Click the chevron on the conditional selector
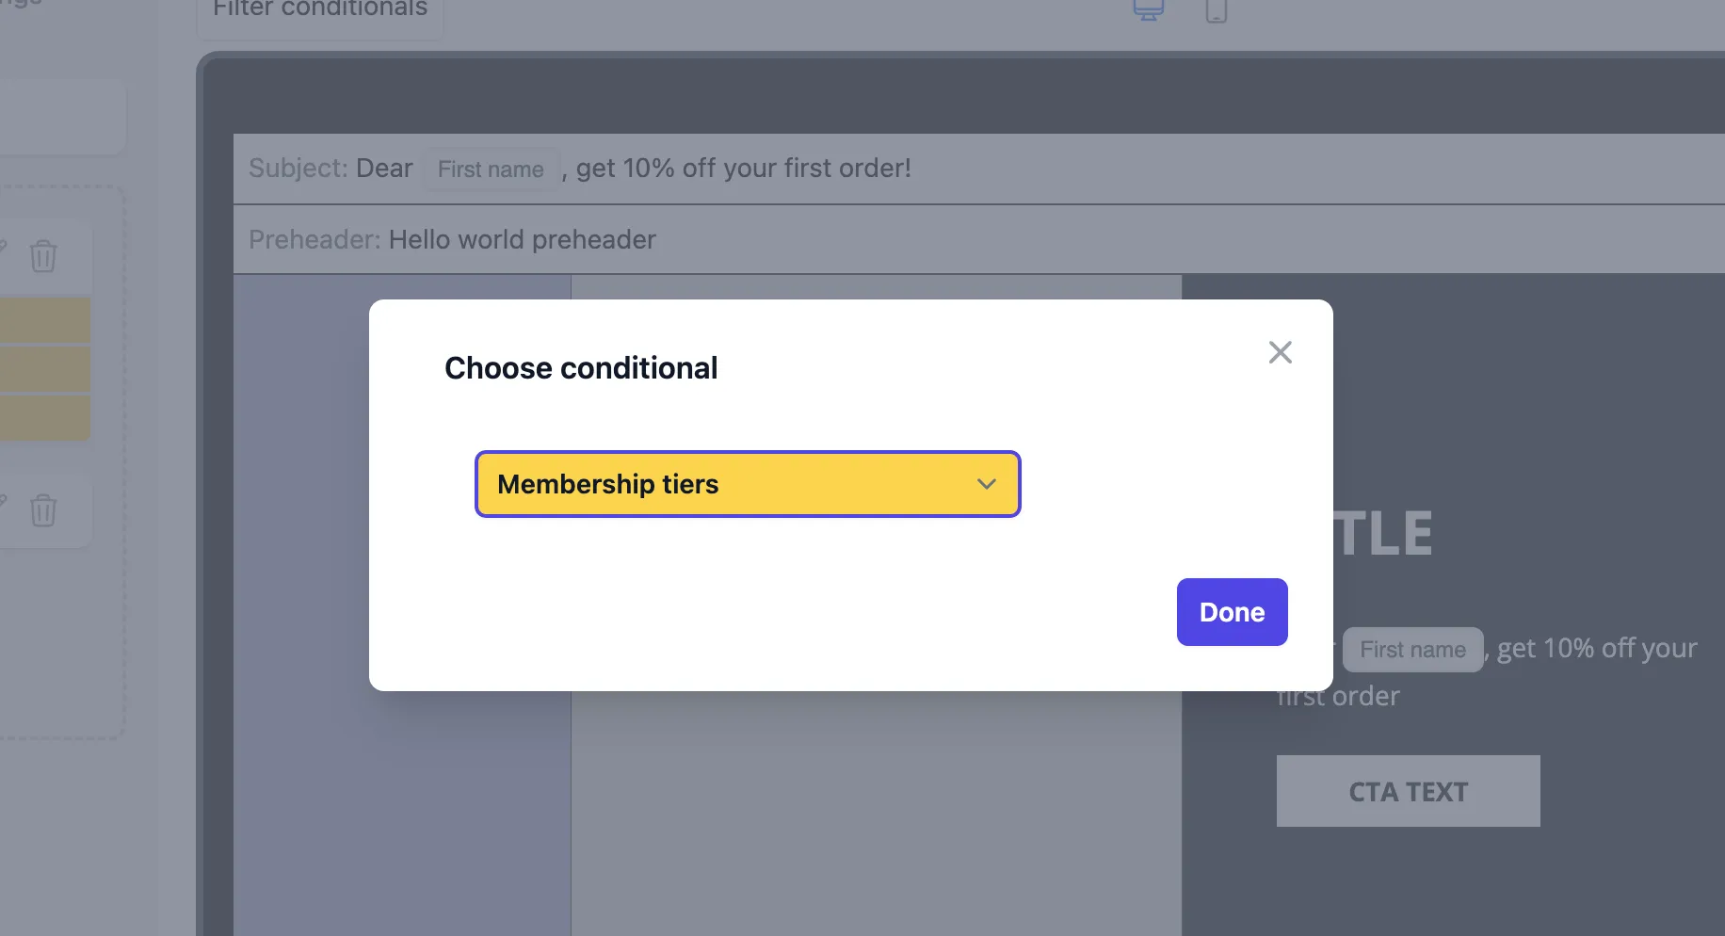The width and height of the screenshot is (1725, 936). click(x=986, y=484)
